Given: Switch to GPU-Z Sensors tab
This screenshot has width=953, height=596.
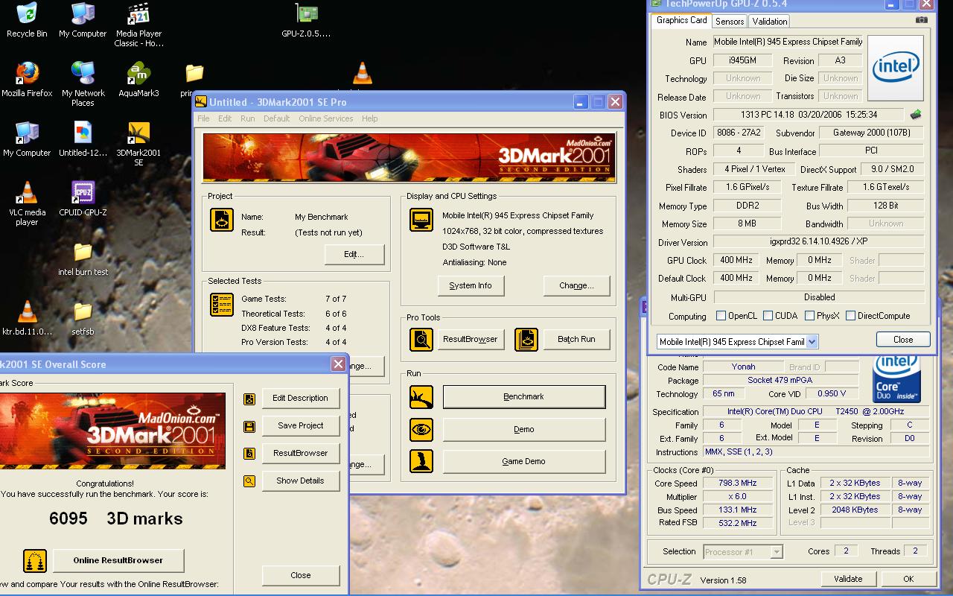Looking at the screenshot, I should pyautogui.click(x=730, y=22).
